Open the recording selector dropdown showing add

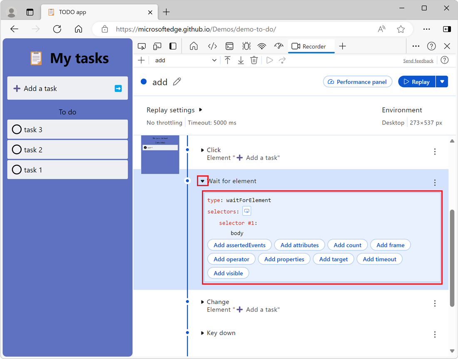184,60
